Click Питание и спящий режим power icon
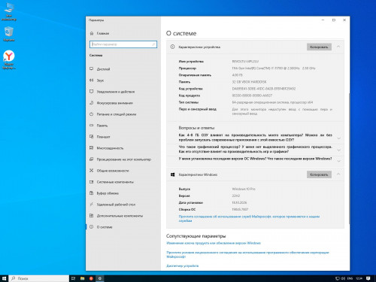The image size is (376, 282). pos(92,114)
